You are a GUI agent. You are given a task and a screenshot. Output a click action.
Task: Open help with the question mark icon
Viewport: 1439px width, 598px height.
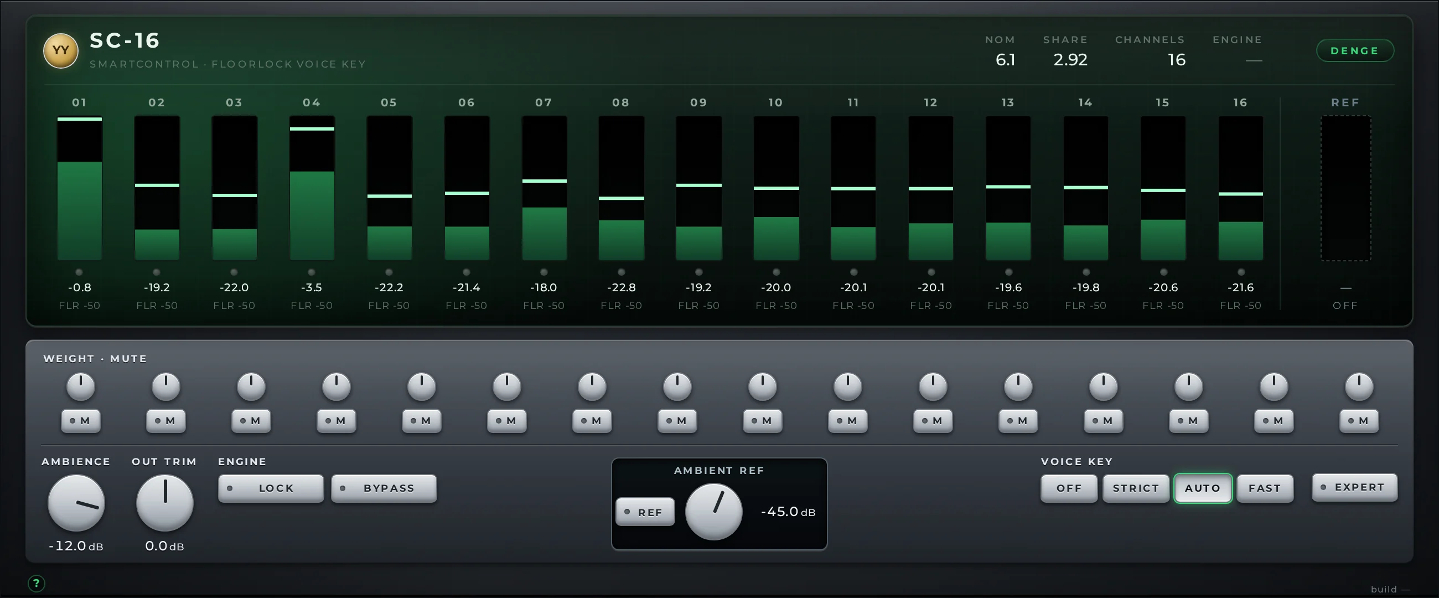pos(37,584)
